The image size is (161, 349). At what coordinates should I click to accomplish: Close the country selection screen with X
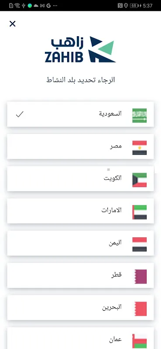point(13,24)
